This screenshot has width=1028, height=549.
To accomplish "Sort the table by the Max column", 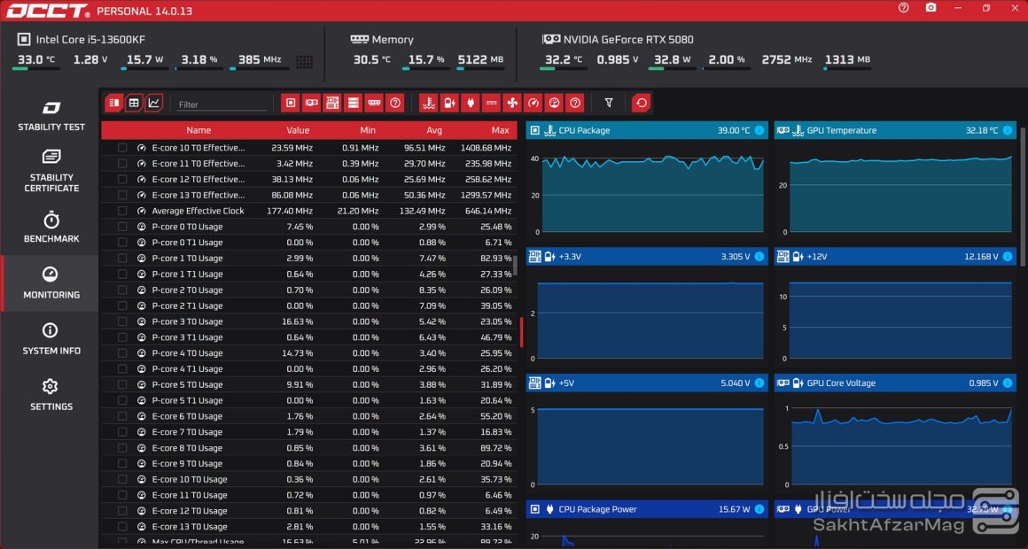I will pyautogui.click(x=500, y=130).
